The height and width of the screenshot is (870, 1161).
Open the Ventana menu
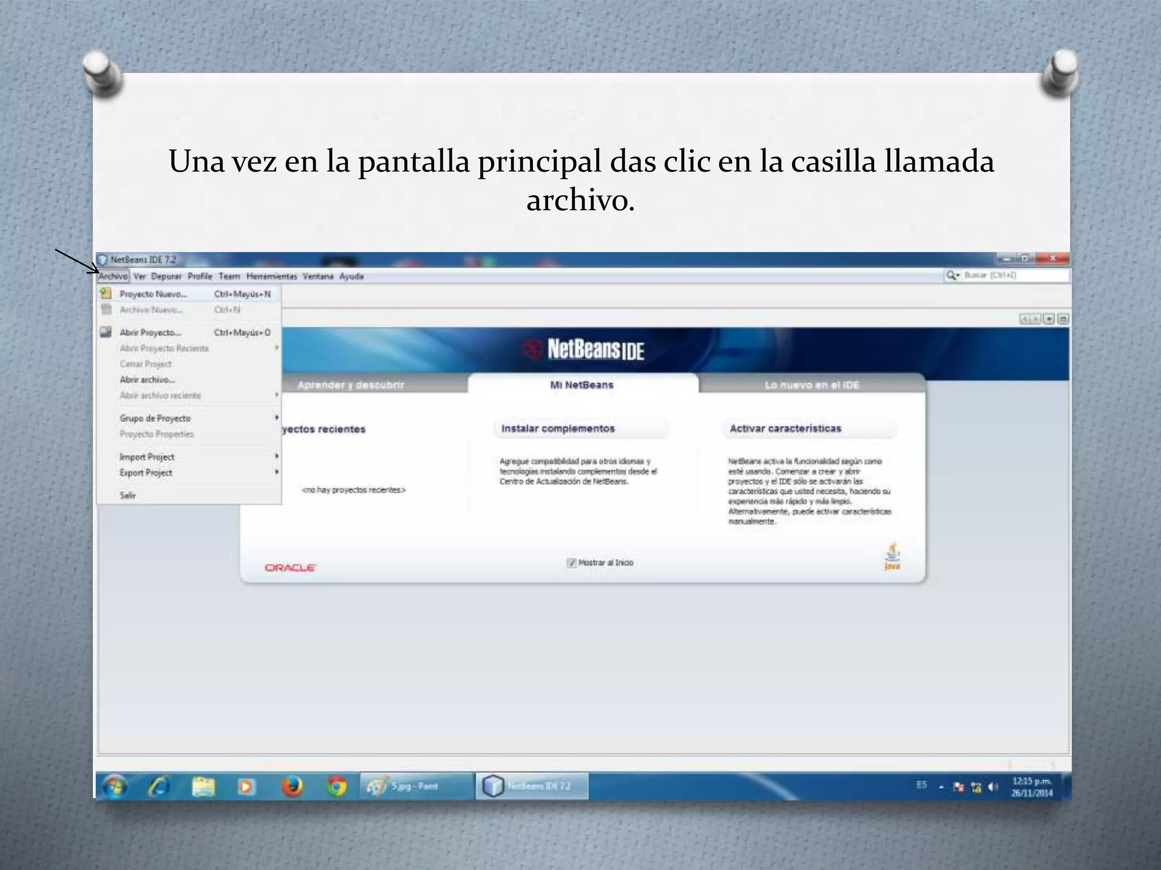(x=318, y=276)
